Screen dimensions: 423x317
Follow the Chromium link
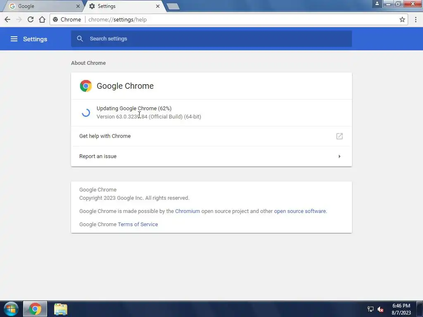(x=188, y=211)
